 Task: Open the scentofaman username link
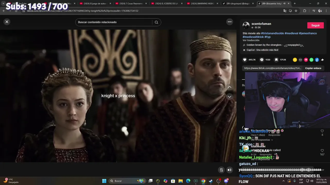pos(261,24)
